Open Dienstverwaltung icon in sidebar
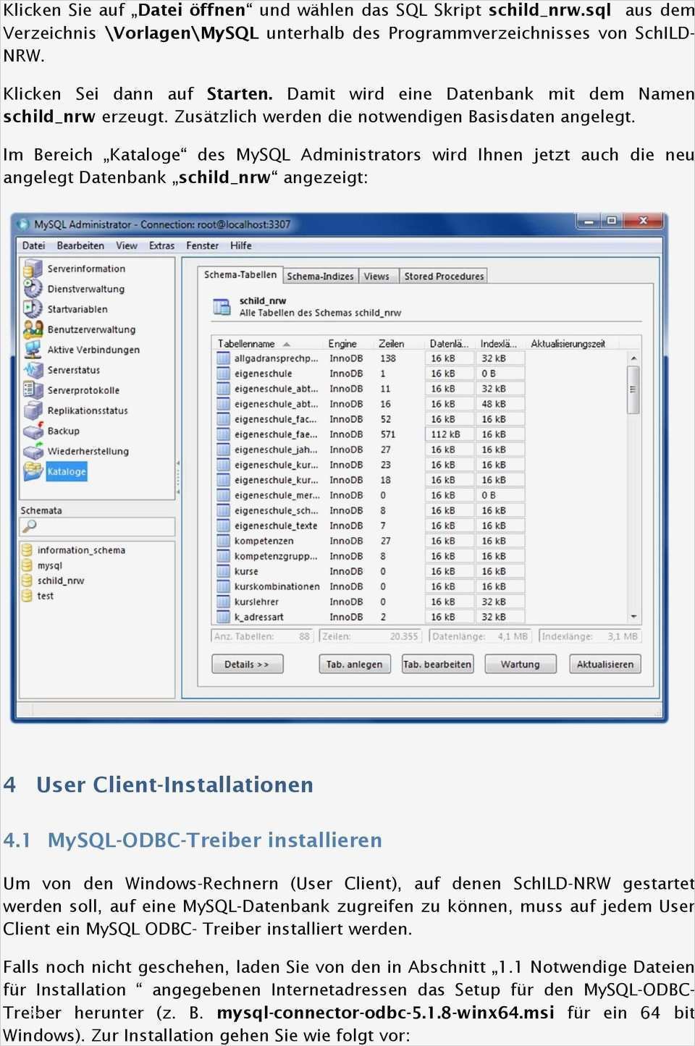This screenshot has height=1046, width=695. point(33,289)
